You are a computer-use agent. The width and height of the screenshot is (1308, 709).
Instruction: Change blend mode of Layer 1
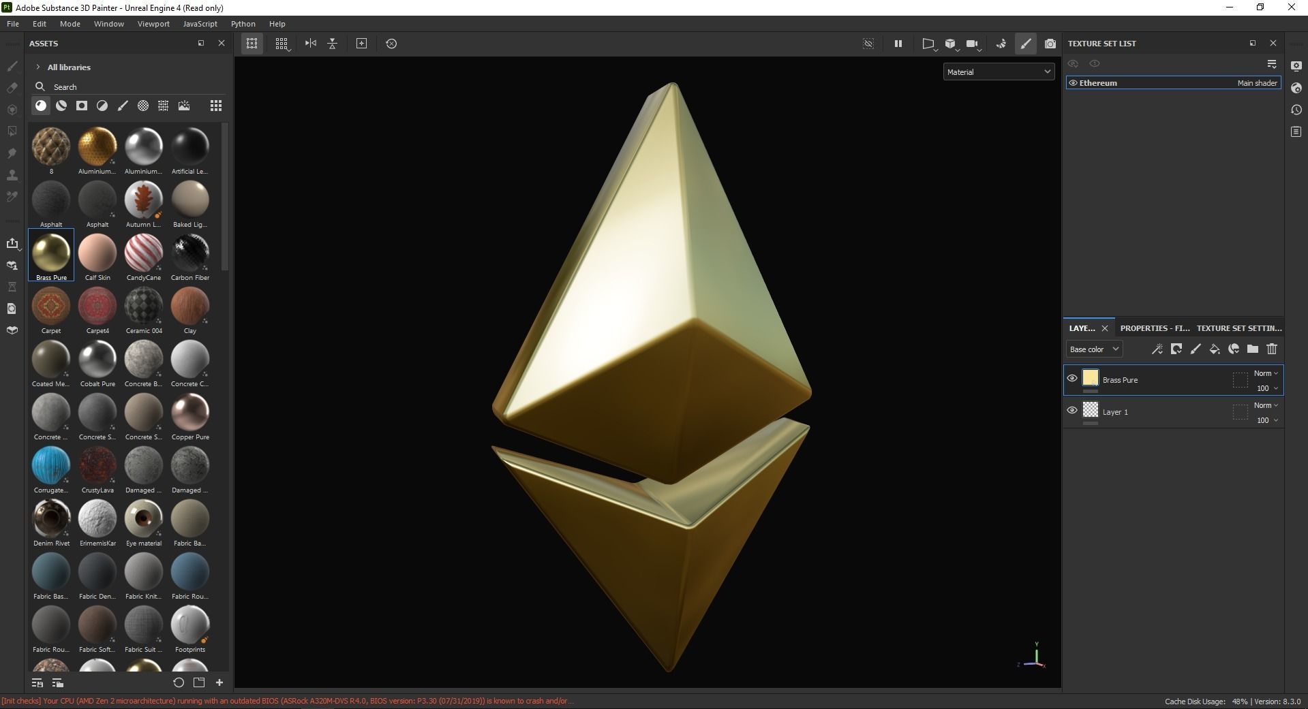click(1266, 405)
